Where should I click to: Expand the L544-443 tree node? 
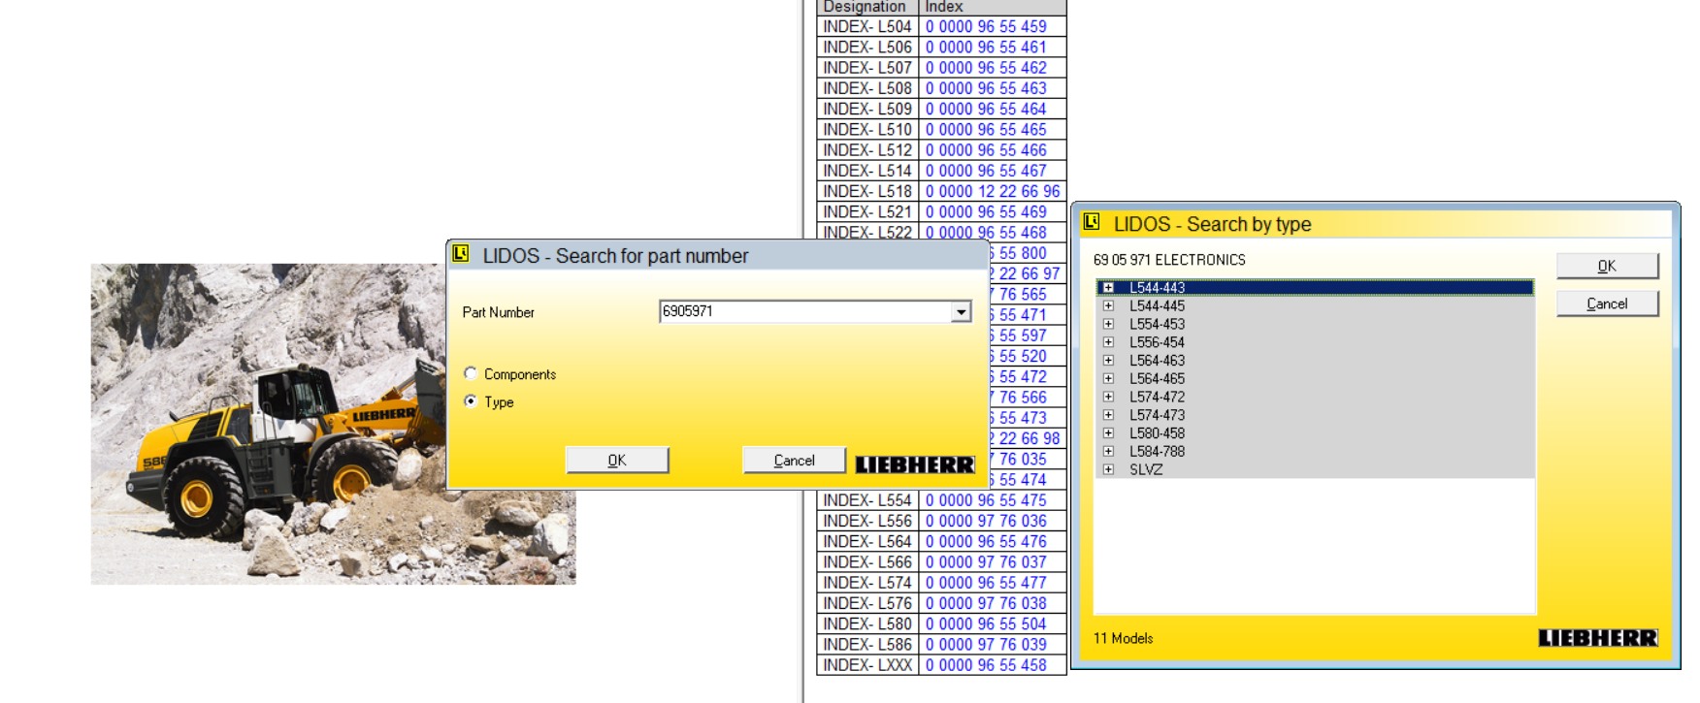pyautogui.click(x=1108, y=288)
